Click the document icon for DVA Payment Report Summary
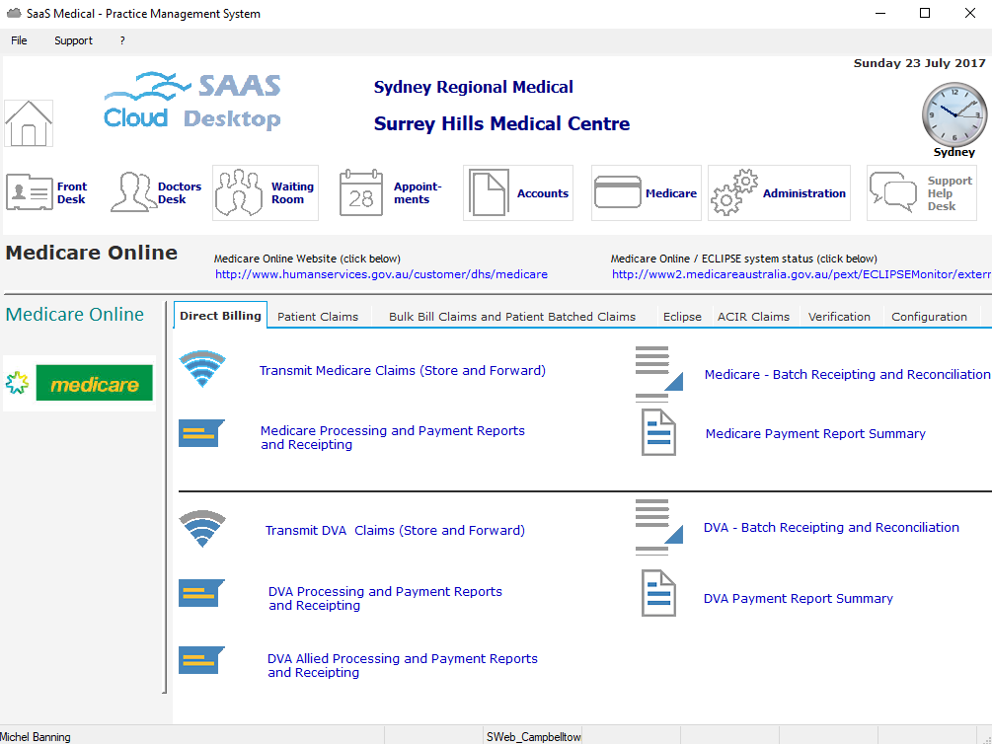The image size is (992, 744). click(x=658, y=593)
